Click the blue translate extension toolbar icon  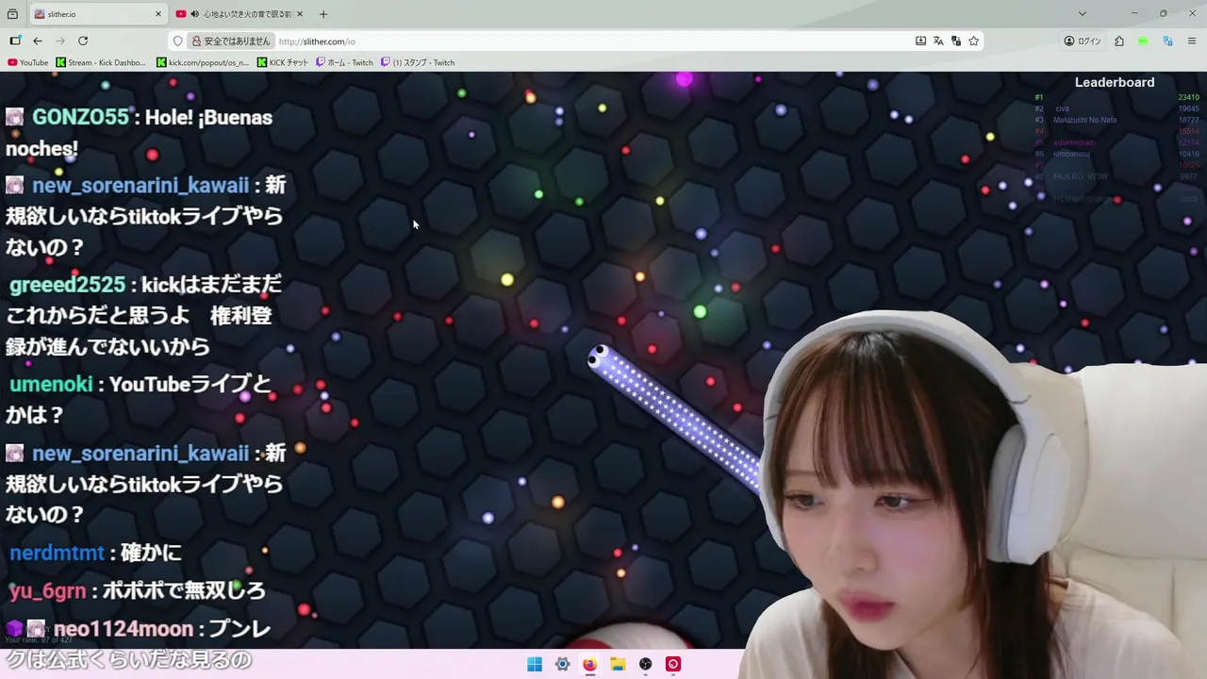coord(1167,41)
